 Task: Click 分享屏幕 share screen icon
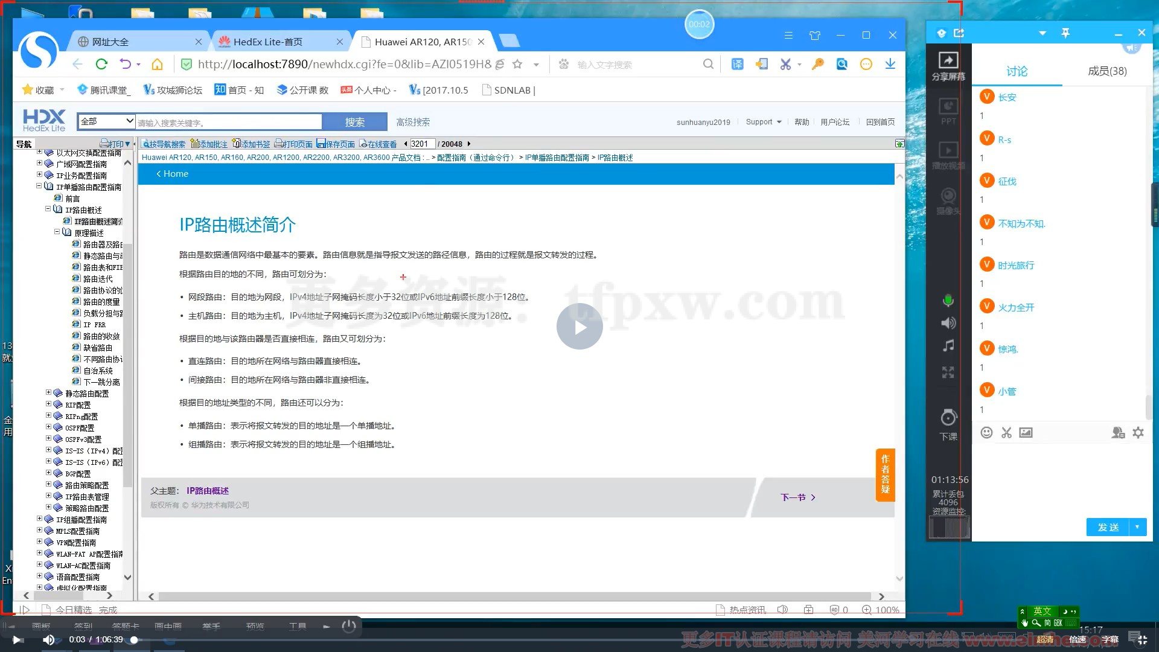(x=948, y=65)
